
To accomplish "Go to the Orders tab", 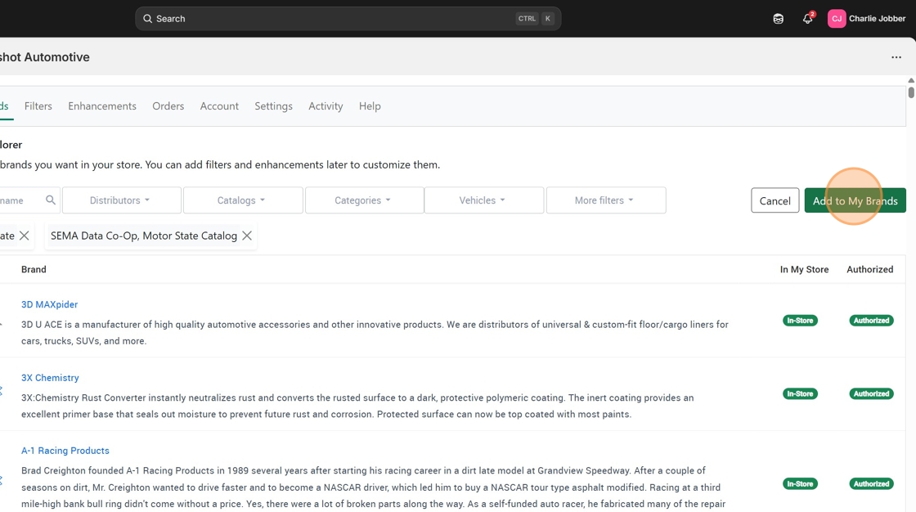I will click(x=168, y=106).
